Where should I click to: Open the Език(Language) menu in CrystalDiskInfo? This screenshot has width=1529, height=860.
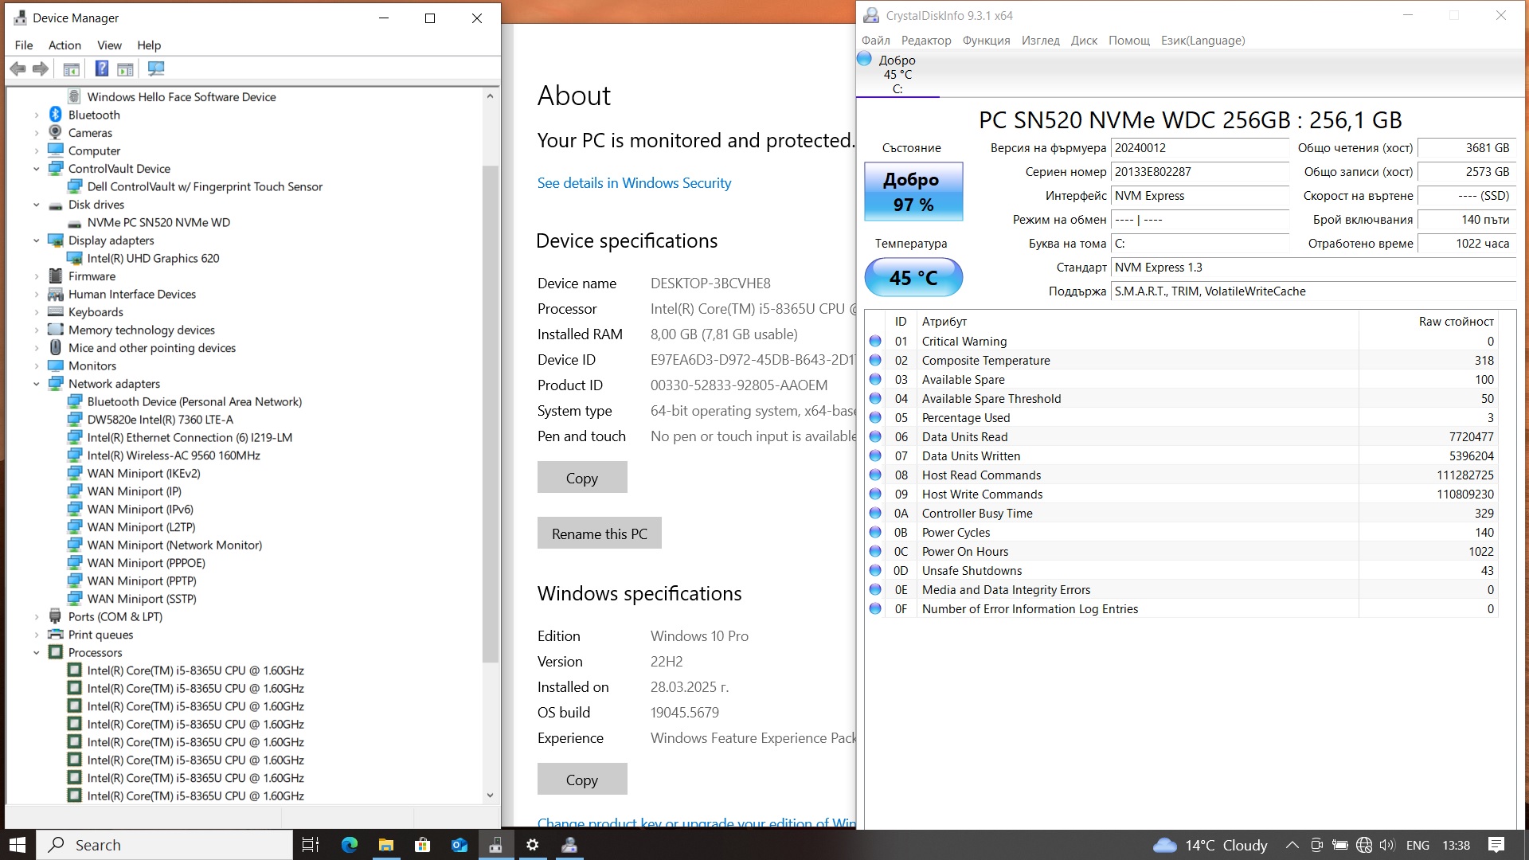pos(1202,41)
